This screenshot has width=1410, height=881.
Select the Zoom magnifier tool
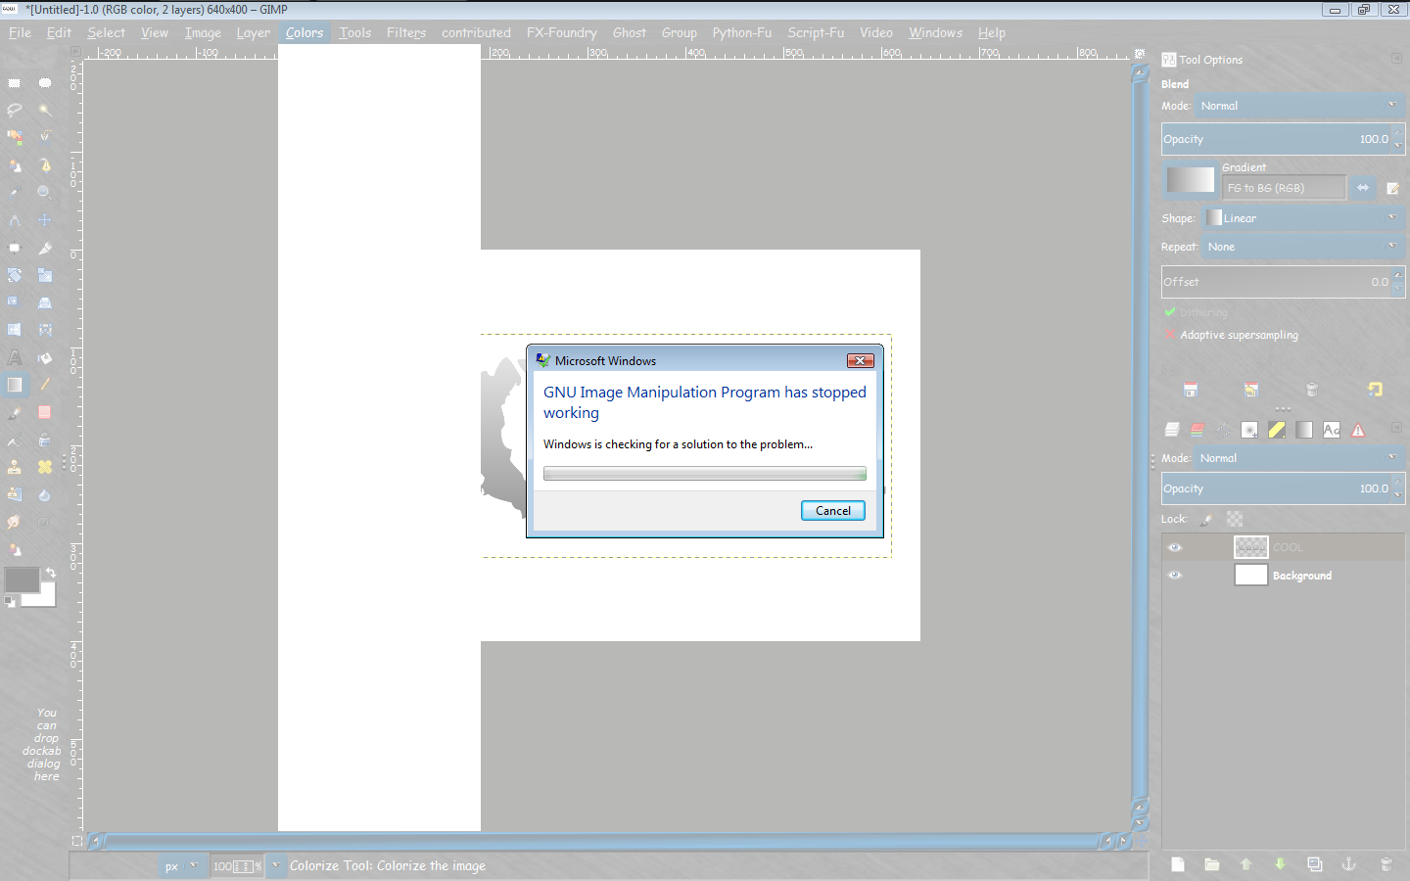tap(45, 193)
